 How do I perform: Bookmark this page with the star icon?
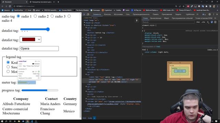click(x=184, y=6)
